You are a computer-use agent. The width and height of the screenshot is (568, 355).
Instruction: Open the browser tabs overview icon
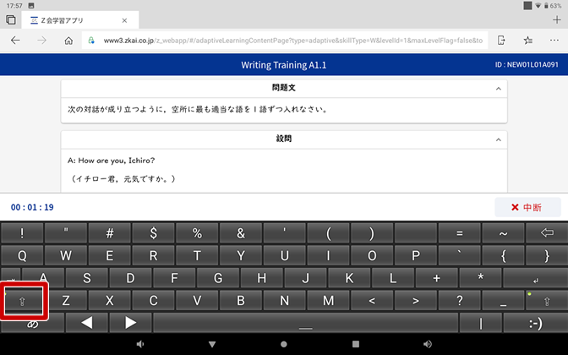(x=11, y=20)
